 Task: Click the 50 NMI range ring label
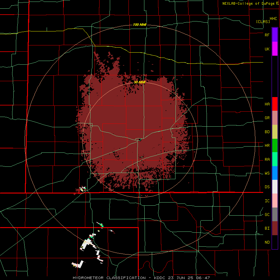(x=140, y=82)
